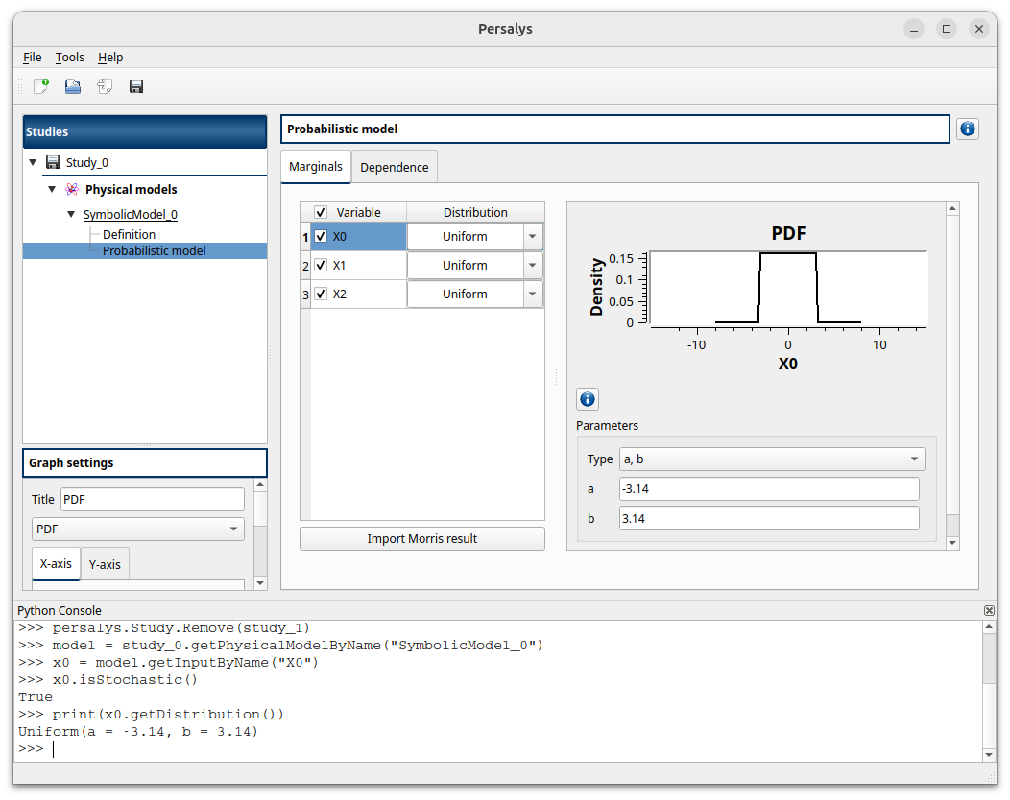Click the Open study toolbar icon
The width and height of the screenshot is (1010, 800).
73,86
